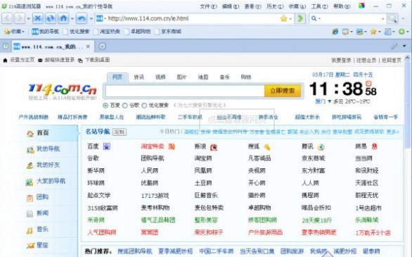Image resolution: width=412 pixels, height=257 pixels.
Task: Click the 起点文学 site link
Action: coord(99,196)
